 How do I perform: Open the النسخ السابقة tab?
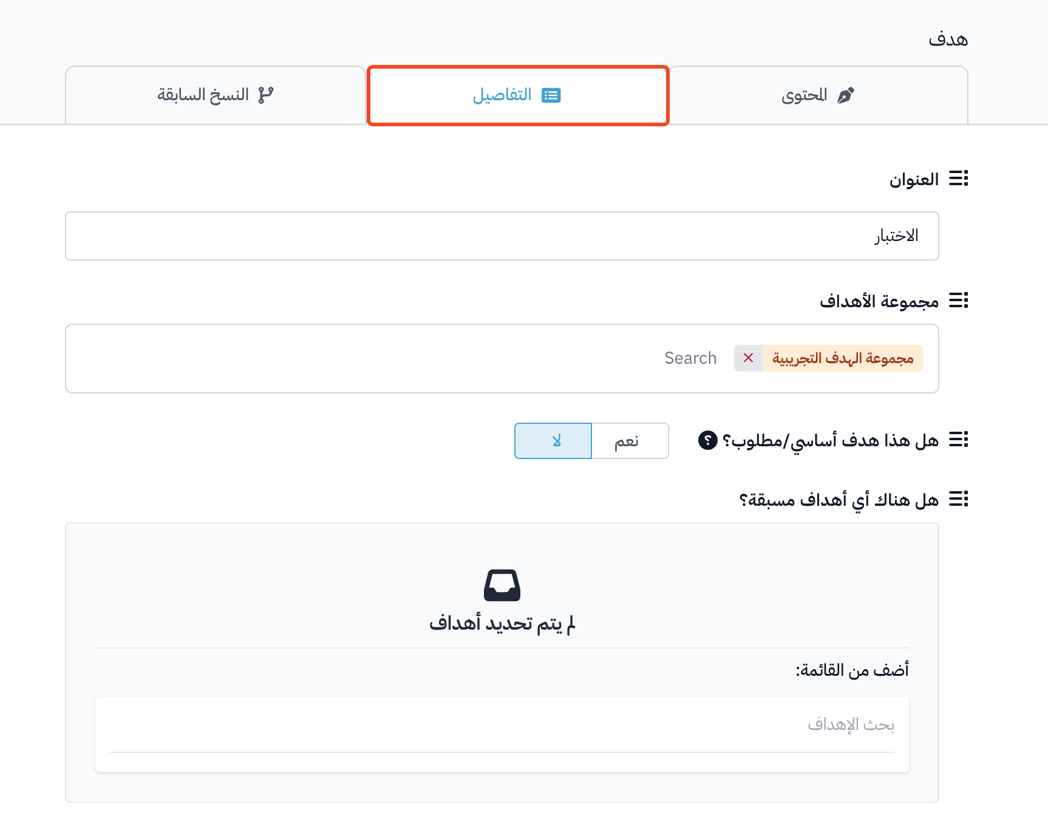click(x=216, y=95)
